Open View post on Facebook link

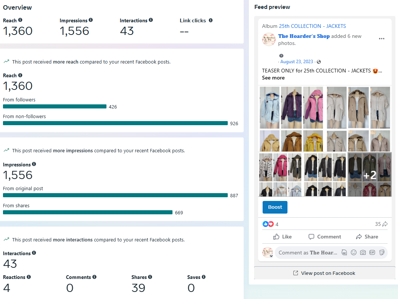pyautogui.click(x=324, y=273)
